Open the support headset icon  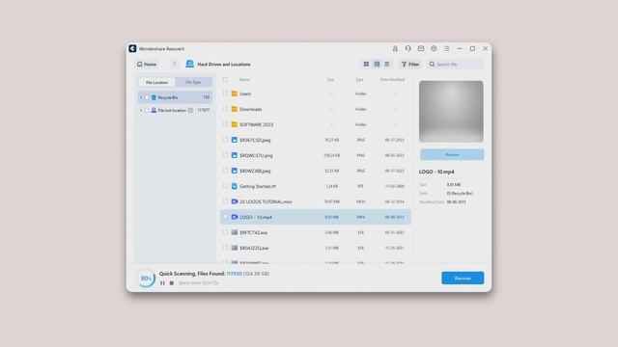click(407, 48)
